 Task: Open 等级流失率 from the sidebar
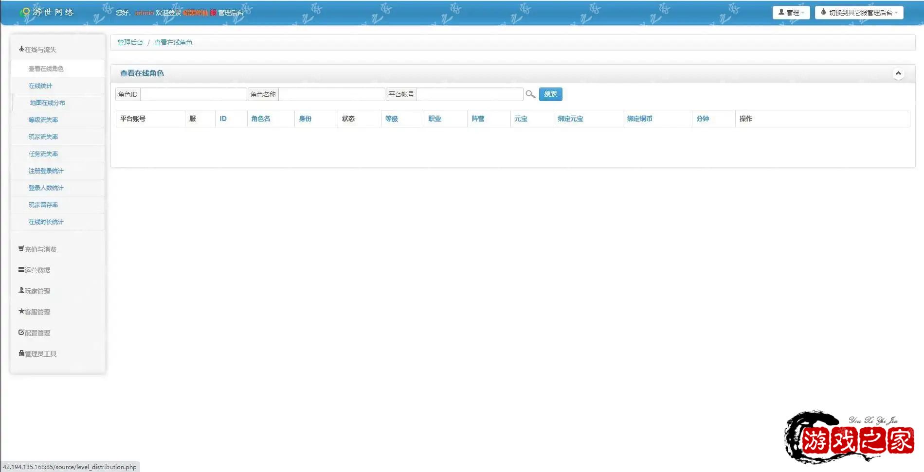pyautogui.click(x=43, y=120)
